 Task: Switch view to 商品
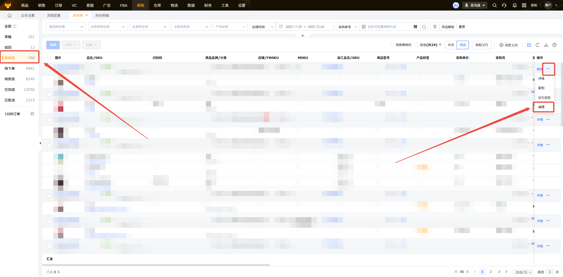click(x=463, y=45)
